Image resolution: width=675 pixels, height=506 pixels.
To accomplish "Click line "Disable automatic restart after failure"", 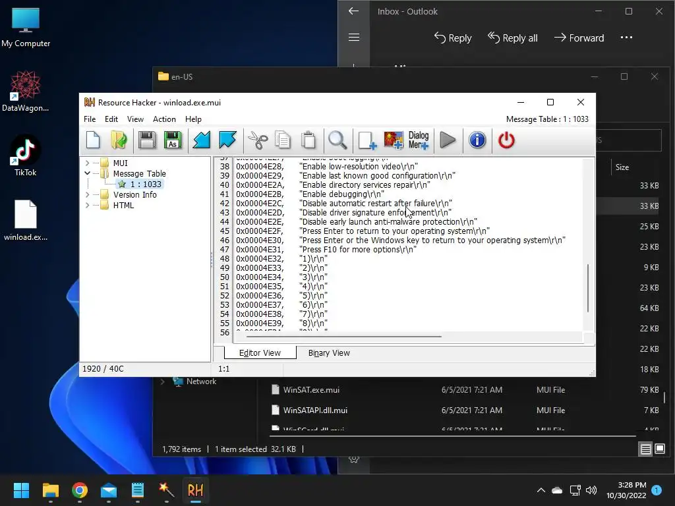I will pyautogui.click(x=376, y=203).
